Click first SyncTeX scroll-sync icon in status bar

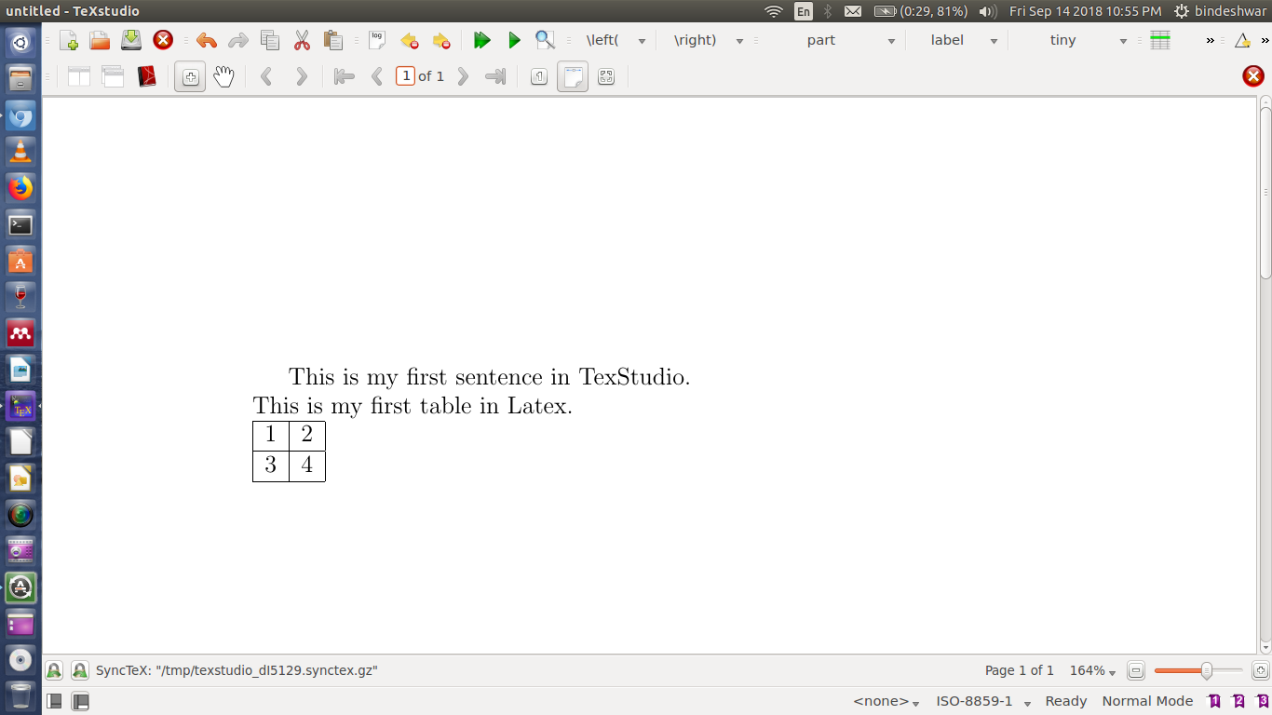[x=54, y=670]
